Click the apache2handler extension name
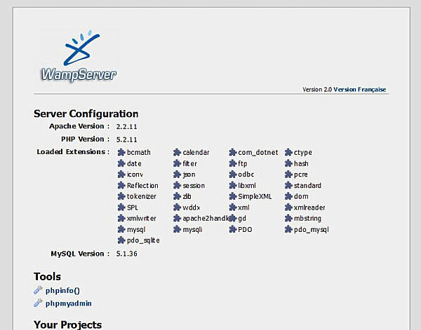This screenshot has height=330, width=421. pos(206,219)
